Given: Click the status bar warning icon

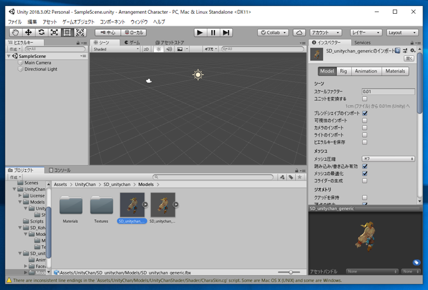Looking at the screenshot, I should (9, 280).
